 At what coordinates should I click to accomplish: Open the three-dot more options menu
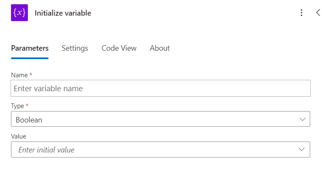[x=301, y=13]
